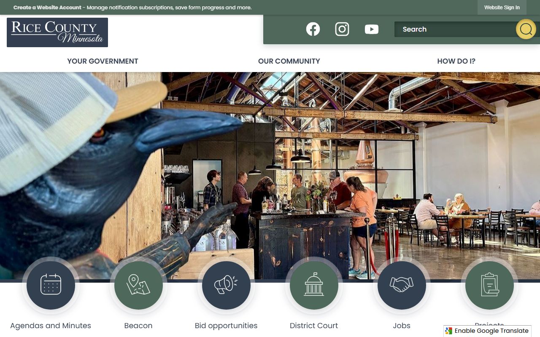Click Enable Google Translate button
Viewport: 540px width, 337px height.
487,331
